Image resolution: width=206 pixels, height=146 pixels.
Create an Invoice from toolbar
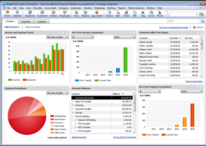coord(109,14)
